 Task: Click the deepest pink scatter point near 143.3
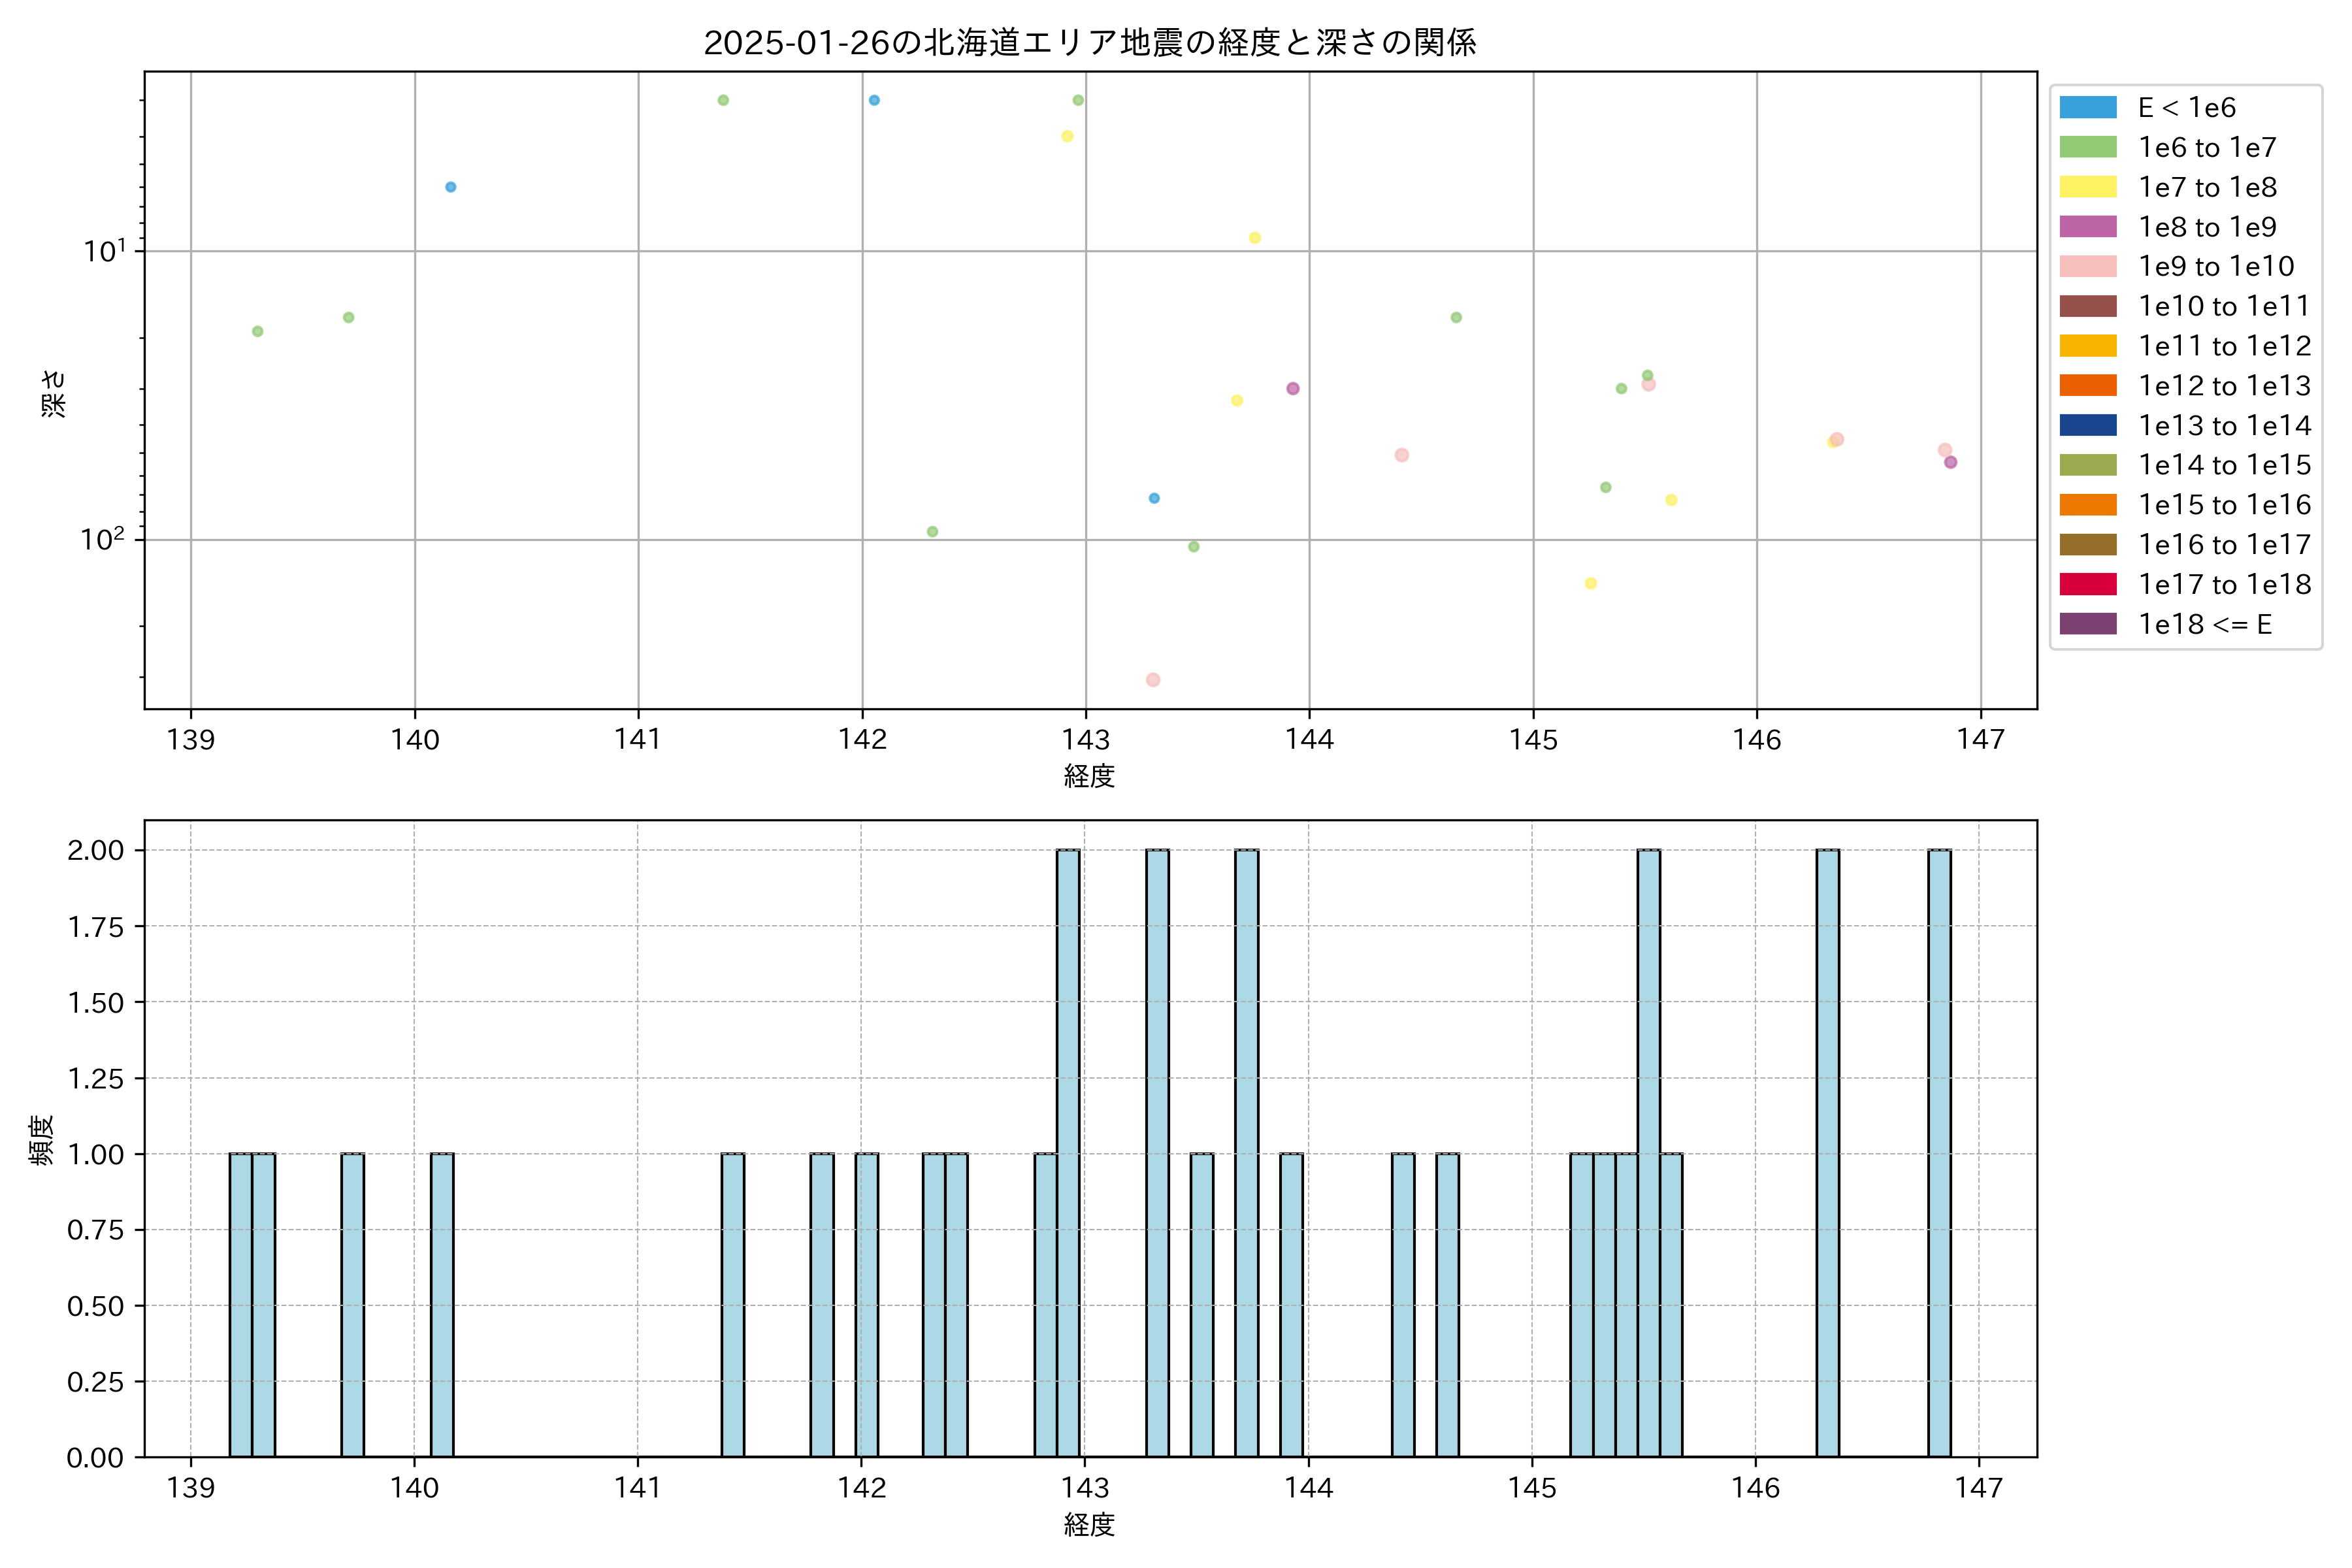click(1153, 680)
